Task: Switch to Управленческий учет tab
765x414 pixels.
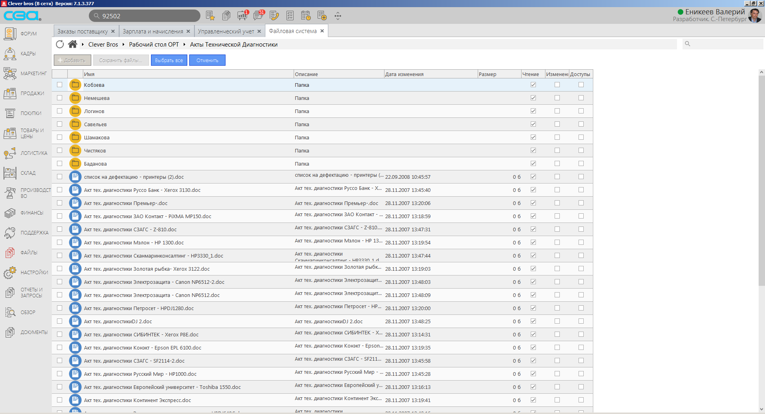Action: click(226, 31)
